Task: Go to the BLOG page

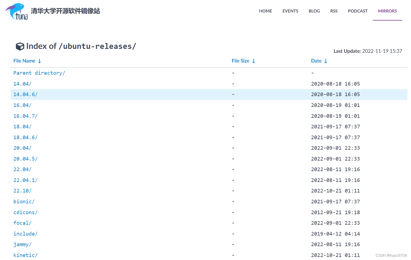Action: [x=314, y=11]
